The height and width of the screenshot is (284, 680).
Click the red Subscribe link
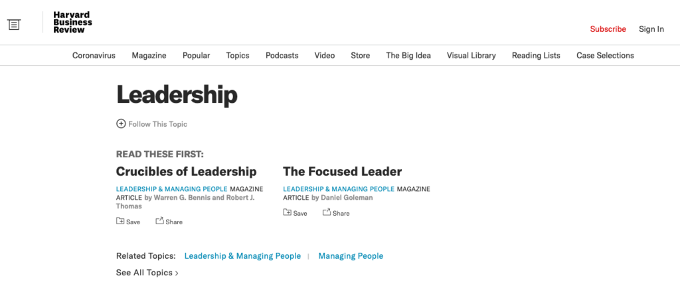pos(608,29)
